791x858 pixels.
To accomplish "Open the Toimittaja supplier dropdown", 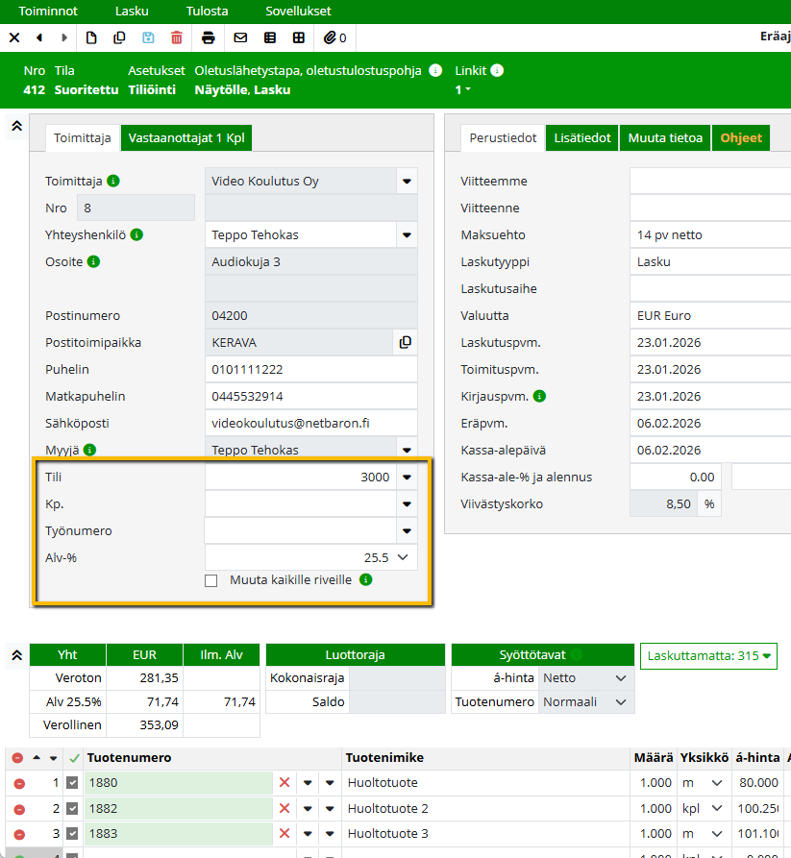I will tap(407, 182).
